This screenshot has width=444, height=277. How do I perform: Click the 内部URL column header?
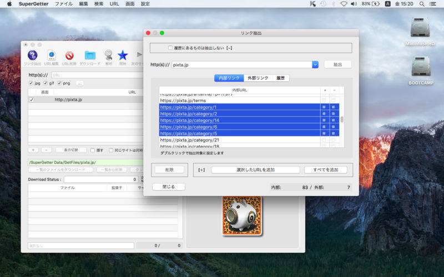click(240, 90)
